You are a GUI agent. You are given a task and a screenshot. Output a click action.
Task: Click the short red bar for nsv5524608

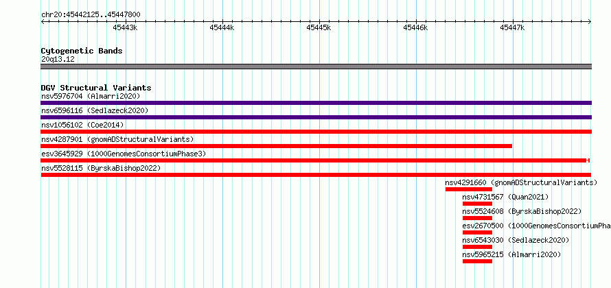(477, 218)
